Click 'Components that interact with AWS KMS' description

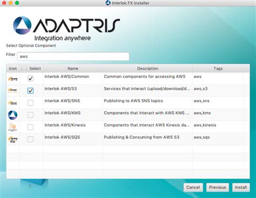coord(146,113)
